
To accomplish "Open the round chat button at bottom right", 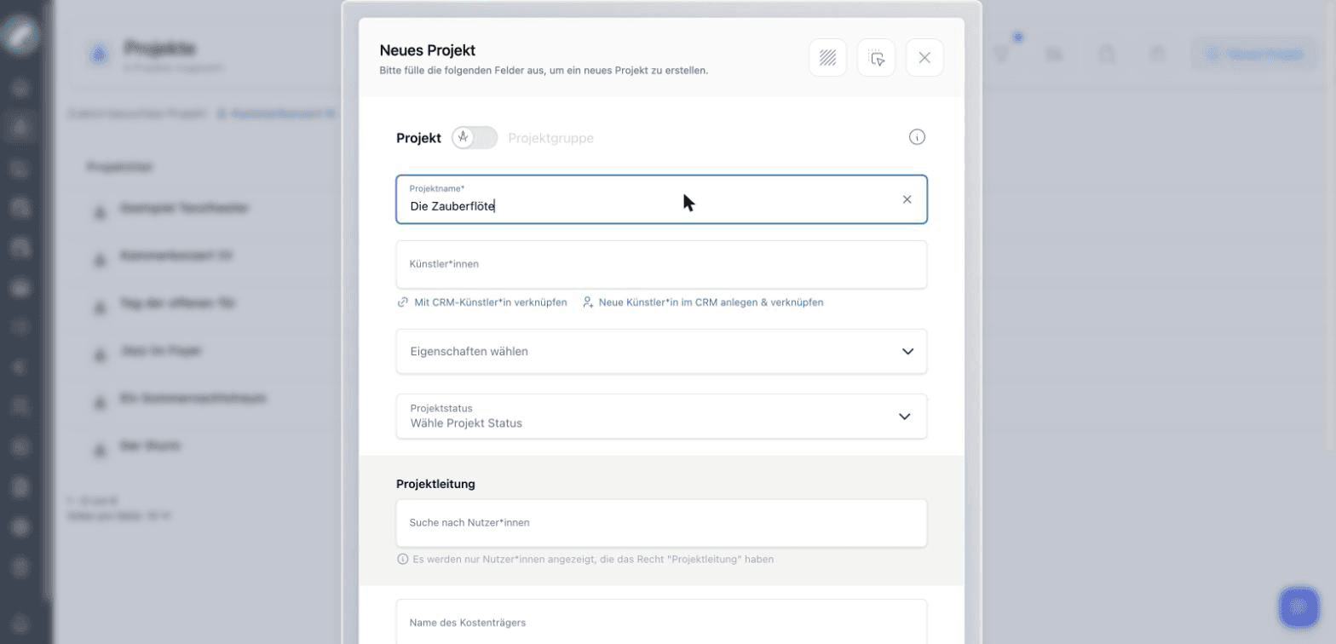I will (1299, 607).
